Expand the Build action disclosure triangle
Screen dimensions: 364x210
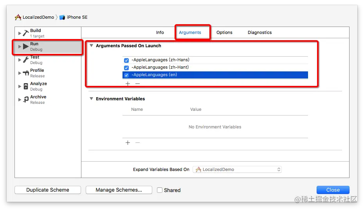pyautogui.click(x=20, y=33)
